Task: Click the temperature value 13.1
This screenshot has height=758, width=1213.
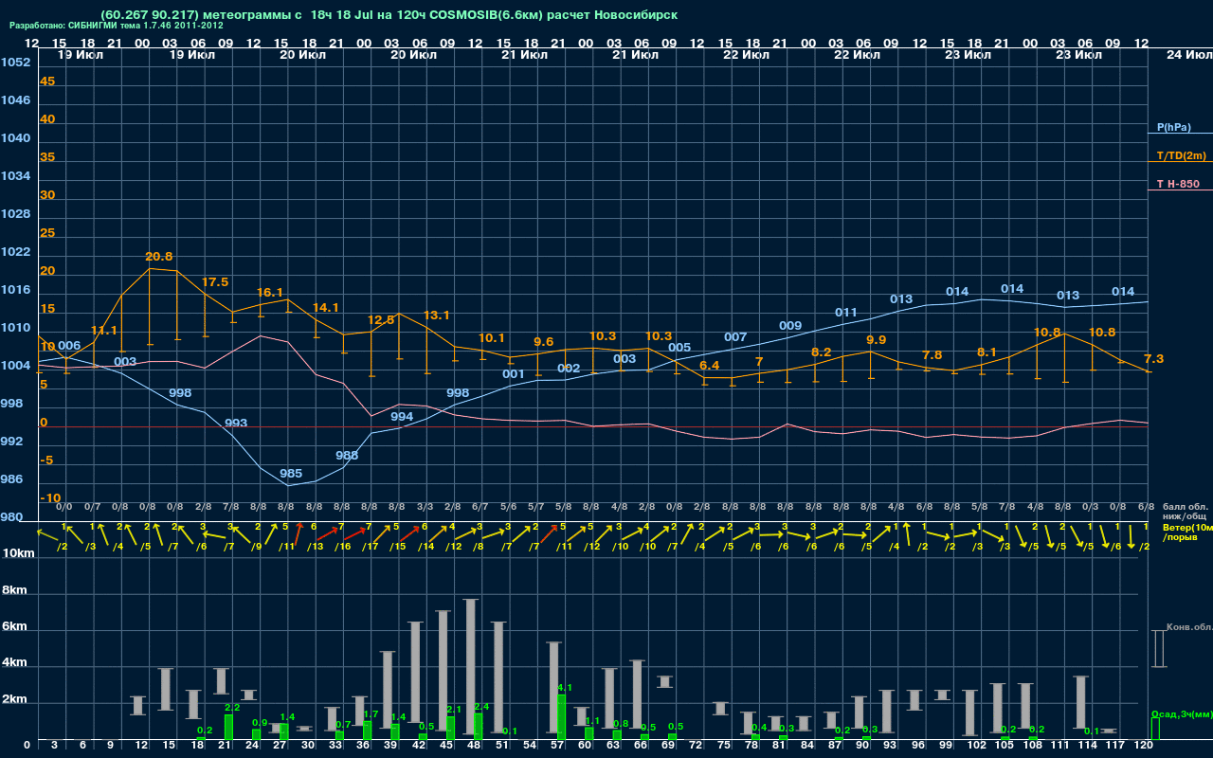Action: pyautogui.click(x=437, y=316)
